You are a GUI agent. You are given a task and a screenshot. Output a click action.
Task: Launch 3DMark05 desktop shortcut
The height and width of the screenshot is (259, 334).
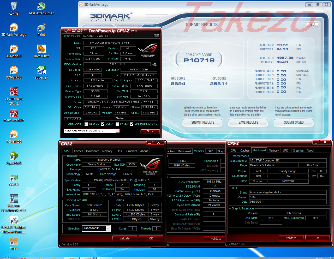(14, 72)
